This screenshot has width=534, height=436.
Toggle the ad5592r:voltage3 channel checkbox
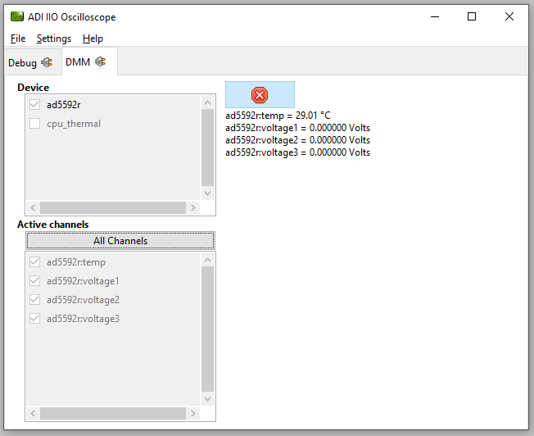click(35, 319)
